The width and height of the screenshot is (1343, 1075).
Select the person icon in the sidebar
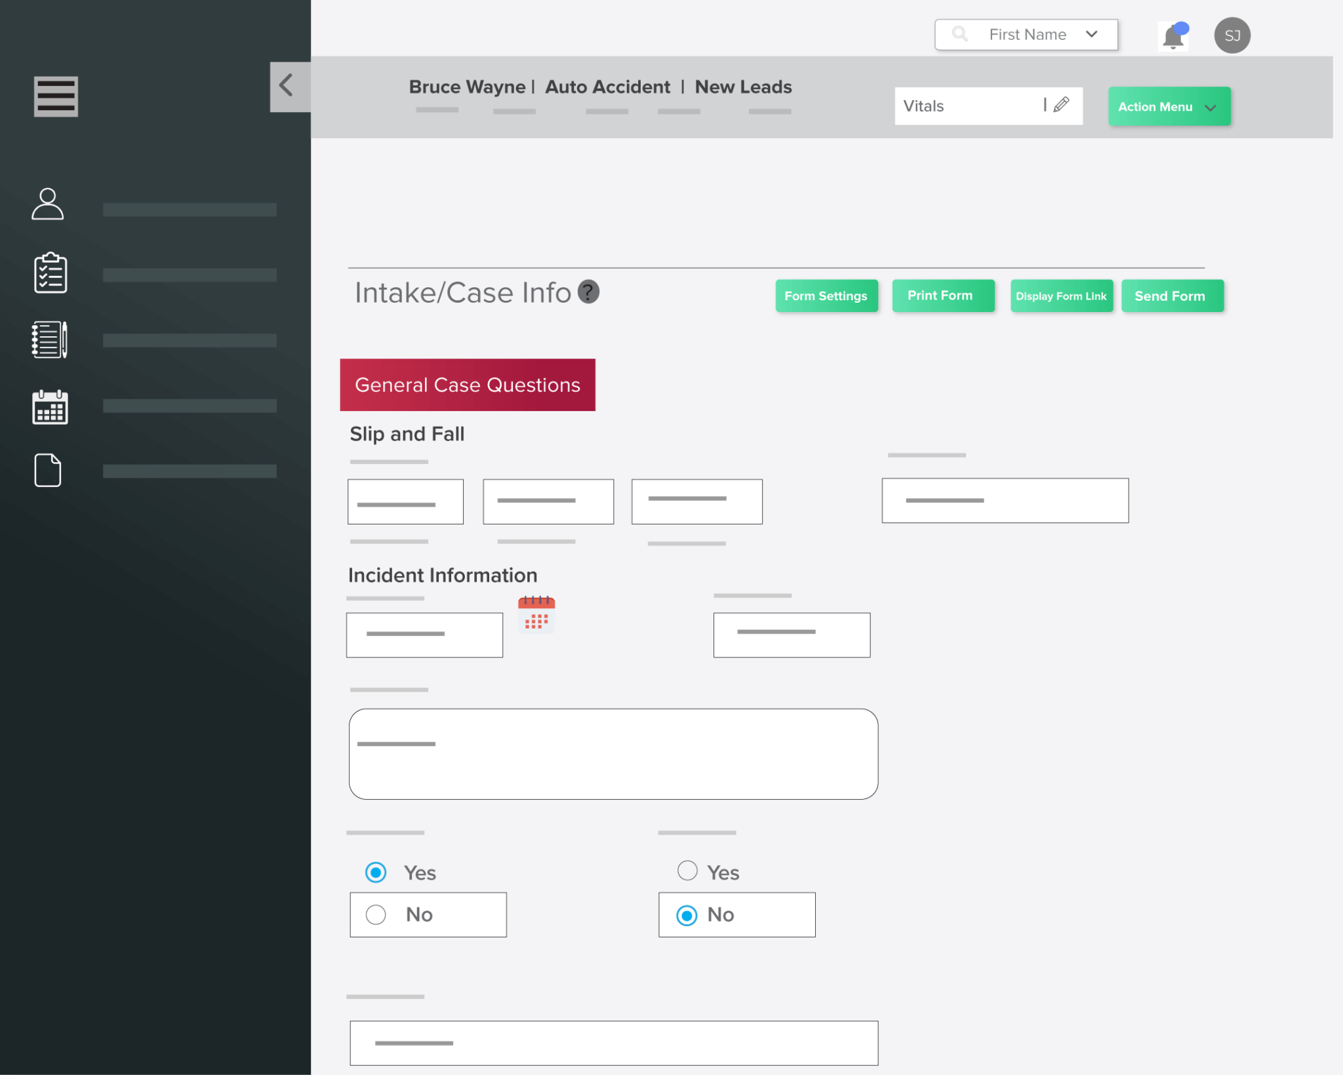[48, 205]
